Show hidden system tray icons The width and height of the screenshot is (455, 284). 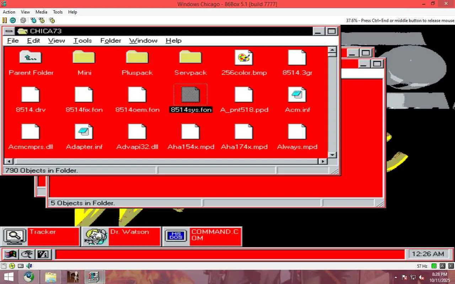[396, 277]
